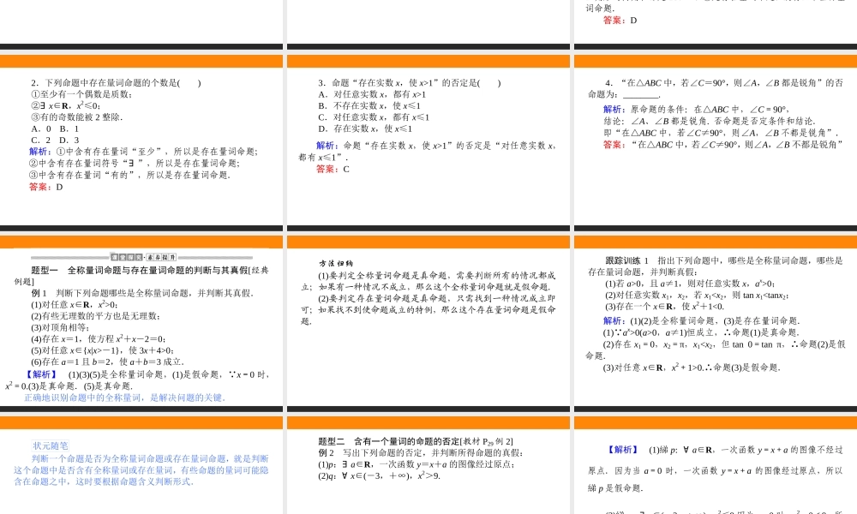Click solution line '(3)对任意x∈R，x²+1>0'

692,368
